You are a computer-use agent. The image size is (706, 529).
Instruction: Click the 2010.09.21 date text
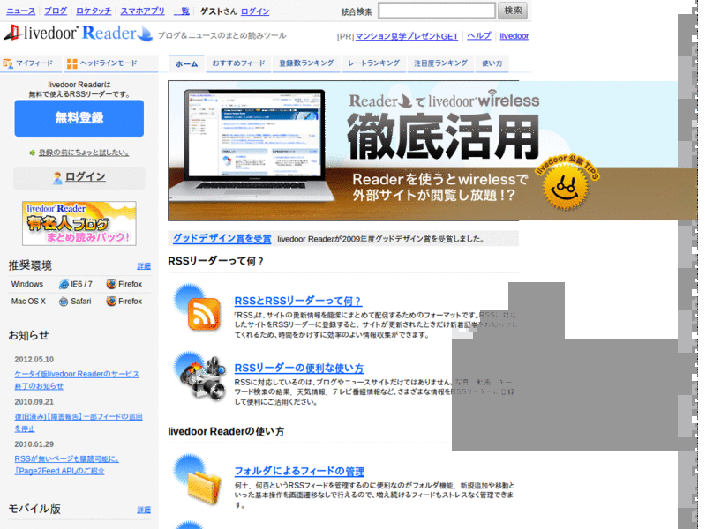click(34, 402)
